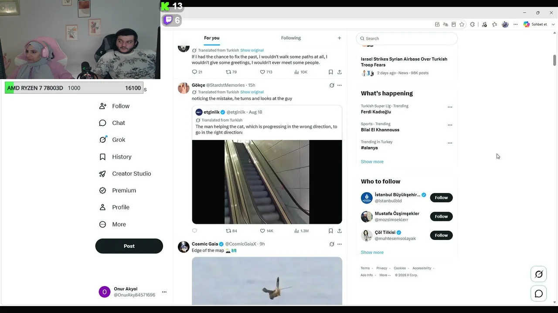Click the Post button
The height and width of the screenshot is (313, 558).
(x=129, y=246)
